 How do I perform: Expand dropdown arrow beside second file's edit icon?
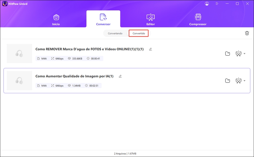tap(244, 80)
